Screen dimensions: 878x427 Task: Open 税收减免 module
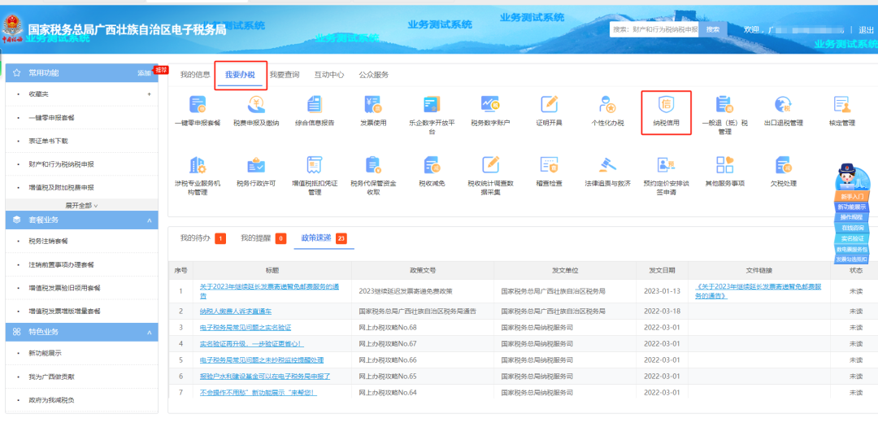pos(431,172)
